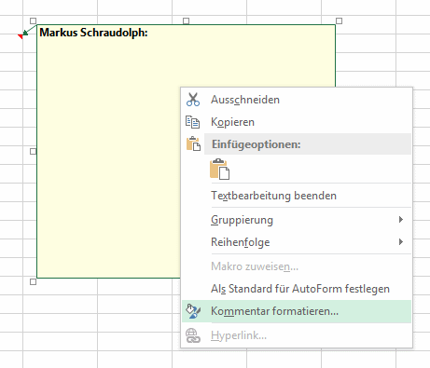Click the top-right resize handle of the comment

click(339, 20)
